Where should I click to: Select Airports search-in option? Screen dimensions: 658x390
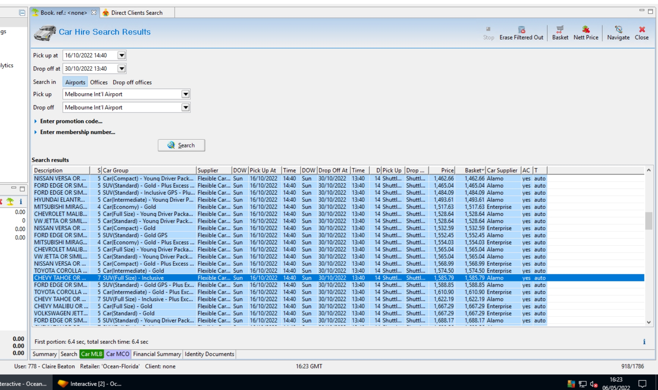coord(75,82)
